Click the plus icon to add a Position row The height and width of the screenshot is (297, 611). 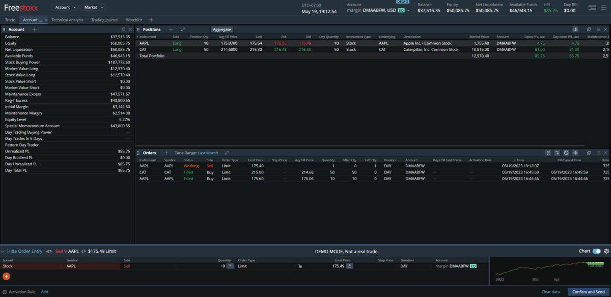pyautogui.click(x=171, y=29)
